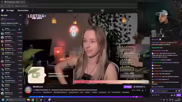Open the emote picker in chat input
The height and width of the screenshot is (102, 182).
coord(179,91)
